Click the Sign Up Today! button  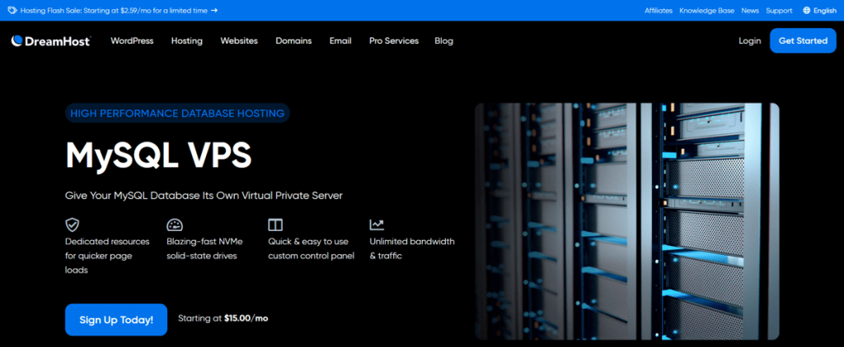tap(116, 320)
